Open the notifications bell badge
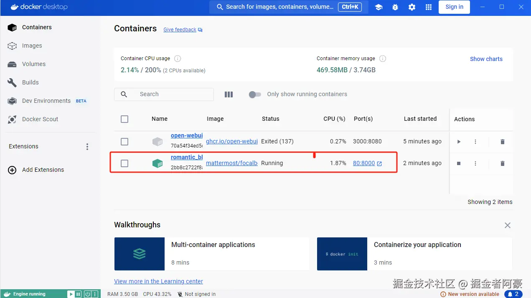Image resolution: width=531 pixels, height=298 pixels. coord(513,294)
